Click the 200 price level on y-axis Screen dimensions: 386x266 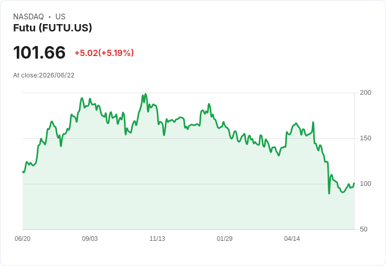366,93
